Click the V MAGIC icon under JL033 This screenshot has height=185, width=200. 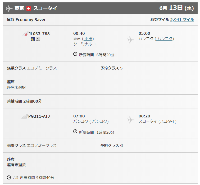tap(38, 39)
